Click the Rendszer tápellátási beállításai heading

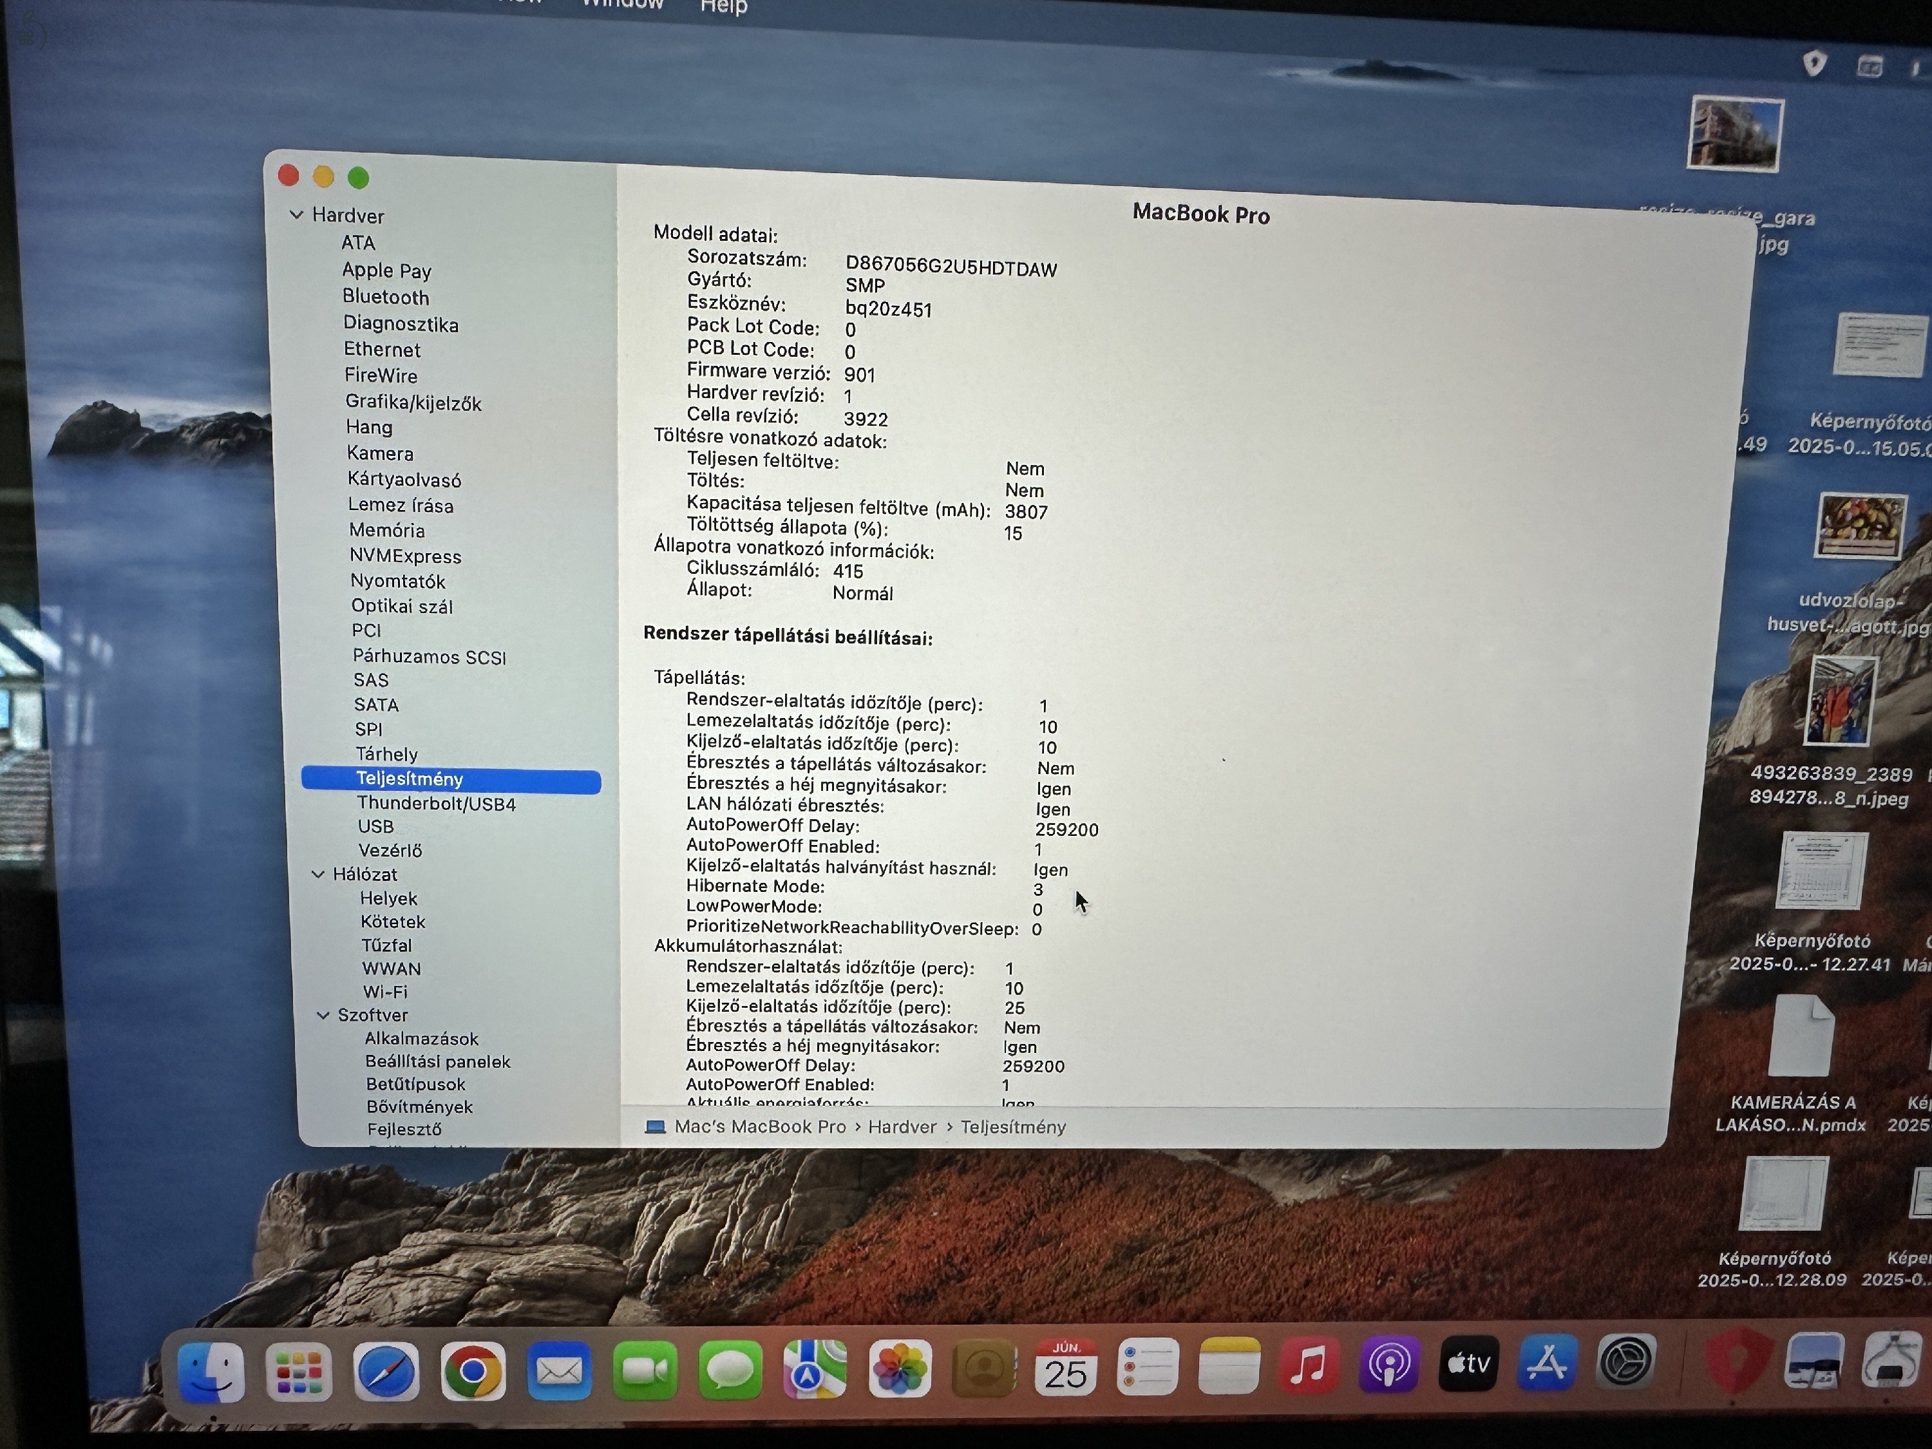[x=788, y=637]
